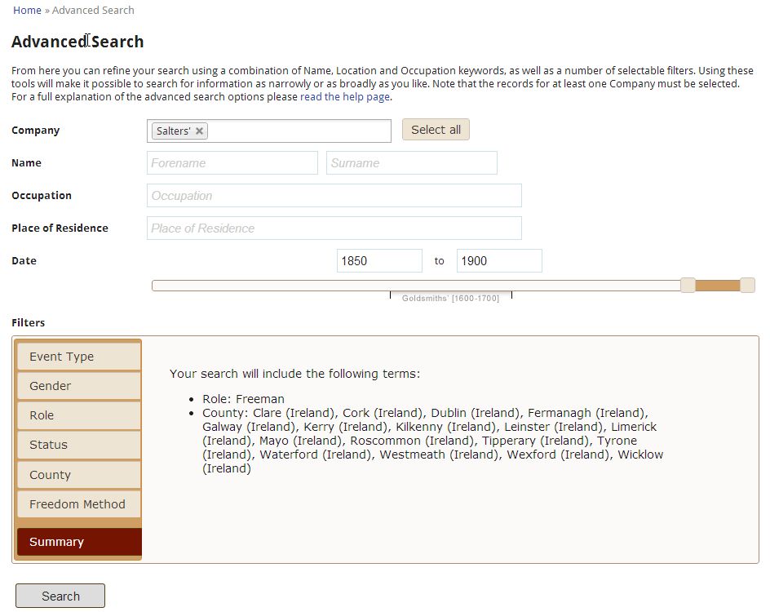Viewport: 770px width, 612px height.
Task: Select the Status filter tab
Action: 79,445
